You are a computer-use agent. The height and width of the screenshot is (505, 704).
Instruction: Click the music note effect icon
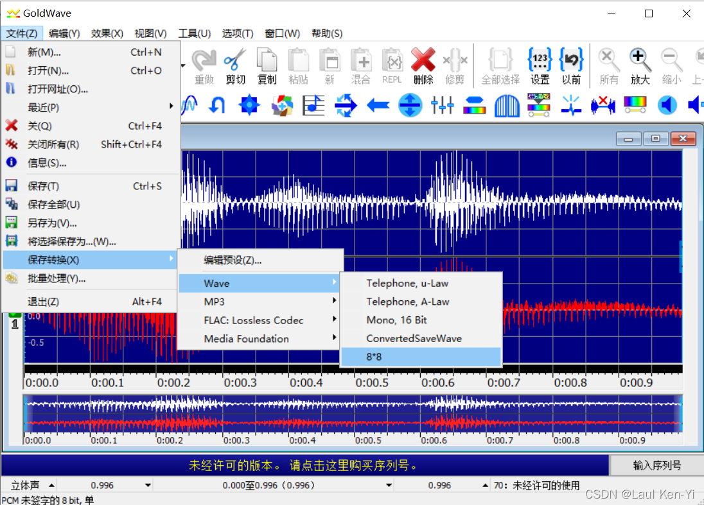point(313,105)
